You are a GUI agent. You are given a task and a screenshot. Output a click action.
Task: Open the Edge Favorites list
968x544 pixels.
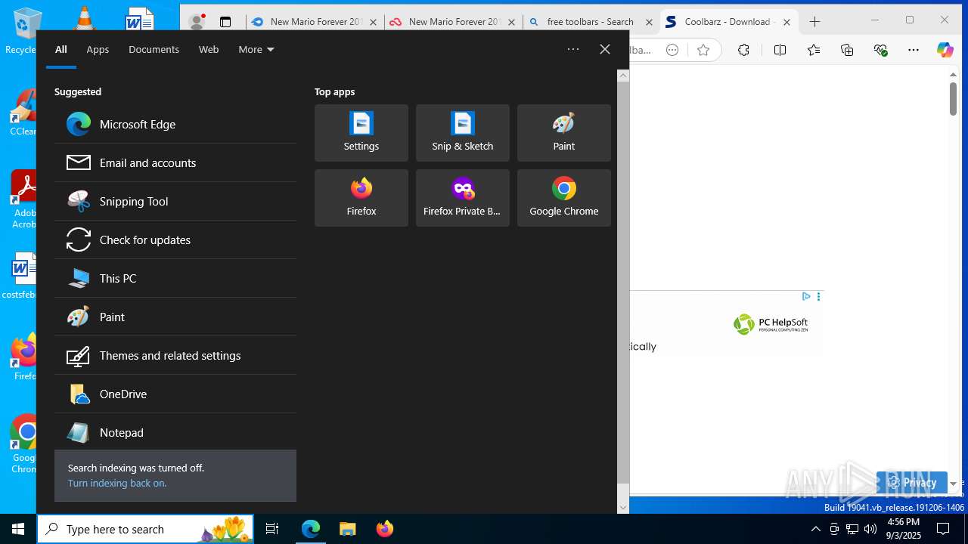click(x=814, y=50)
